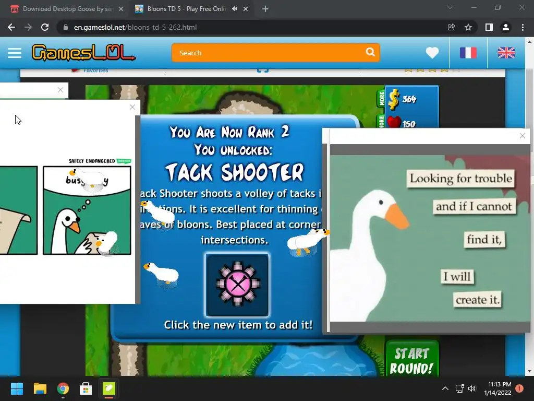This screenshot has height=401, width=534.
Task: Switch language with the UK flag
Action: tap(506, 53)
